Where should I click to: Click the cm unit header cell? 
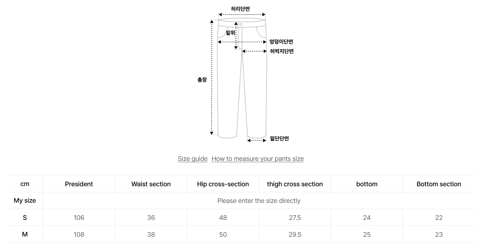tap(25, 184)
